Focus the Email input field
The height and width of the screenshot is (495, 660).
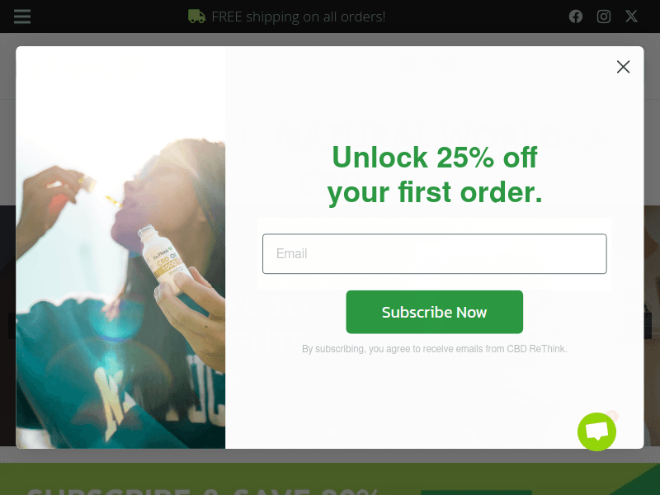pos(435,254)
